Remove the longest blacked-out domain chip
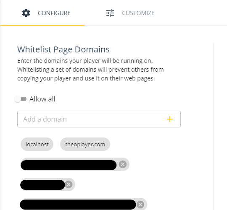 [x=140, y=205]
